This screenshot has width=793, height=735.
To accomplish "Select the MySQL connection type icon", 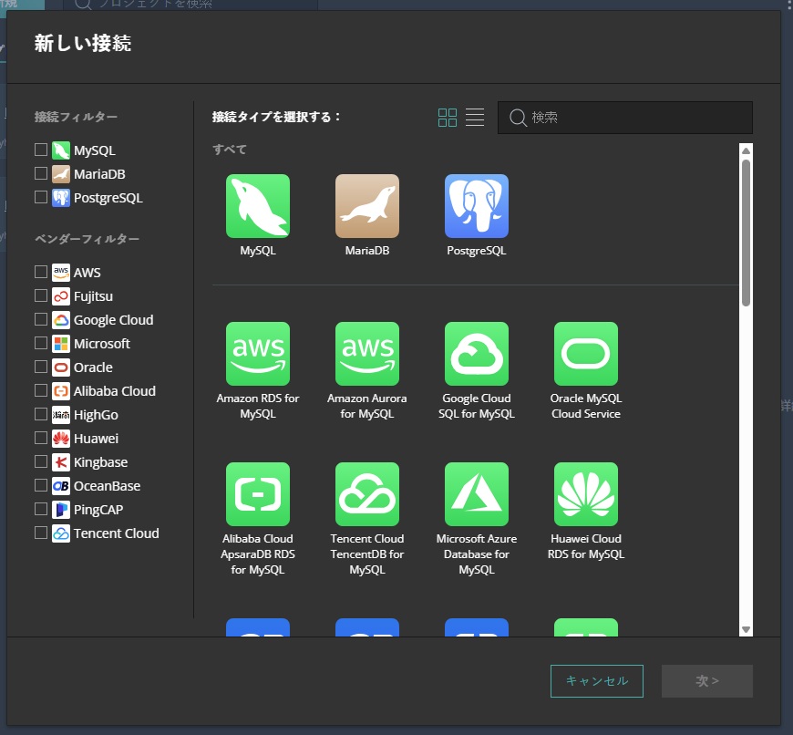I will click(x=257, y=206).
